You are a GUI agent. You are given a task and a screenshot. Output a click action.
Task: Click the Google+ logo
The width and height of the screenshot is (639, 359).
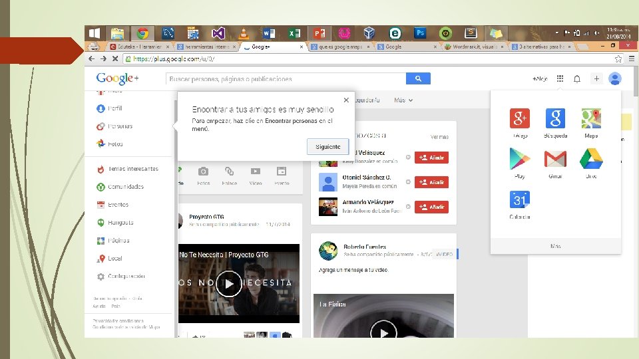(117, 78)
